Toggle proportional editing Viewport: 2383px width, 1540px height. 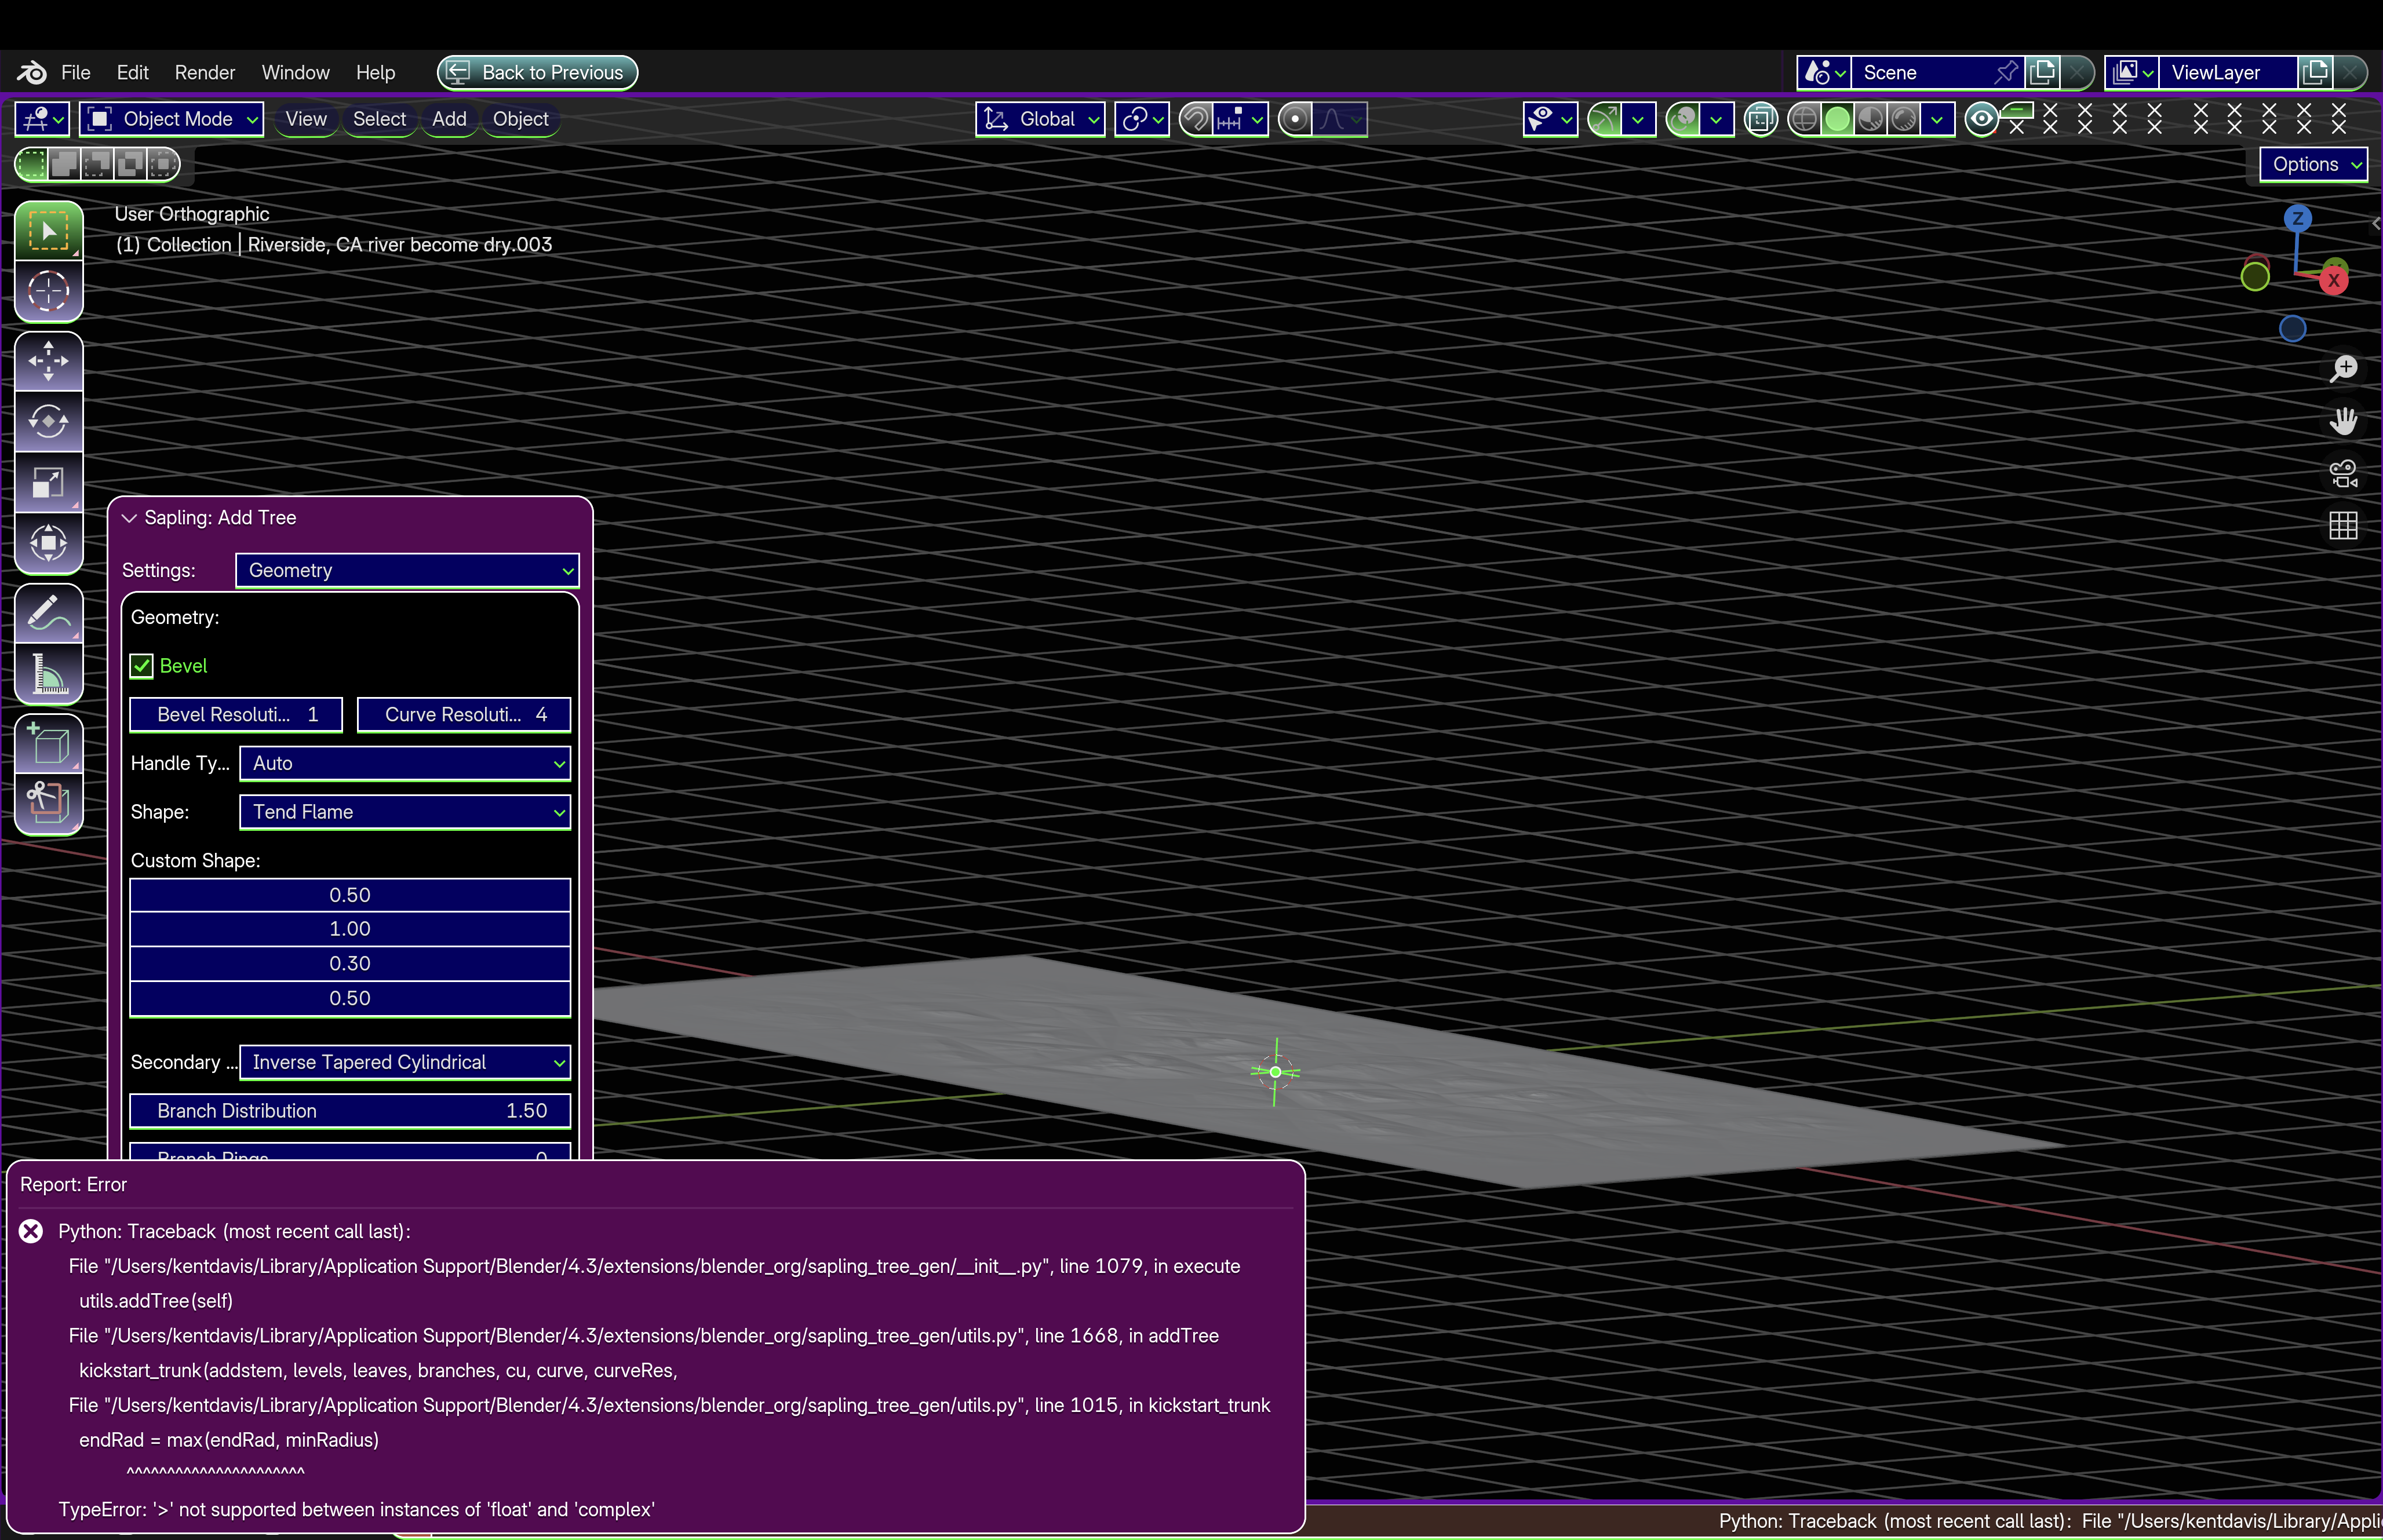[1295, 119]
